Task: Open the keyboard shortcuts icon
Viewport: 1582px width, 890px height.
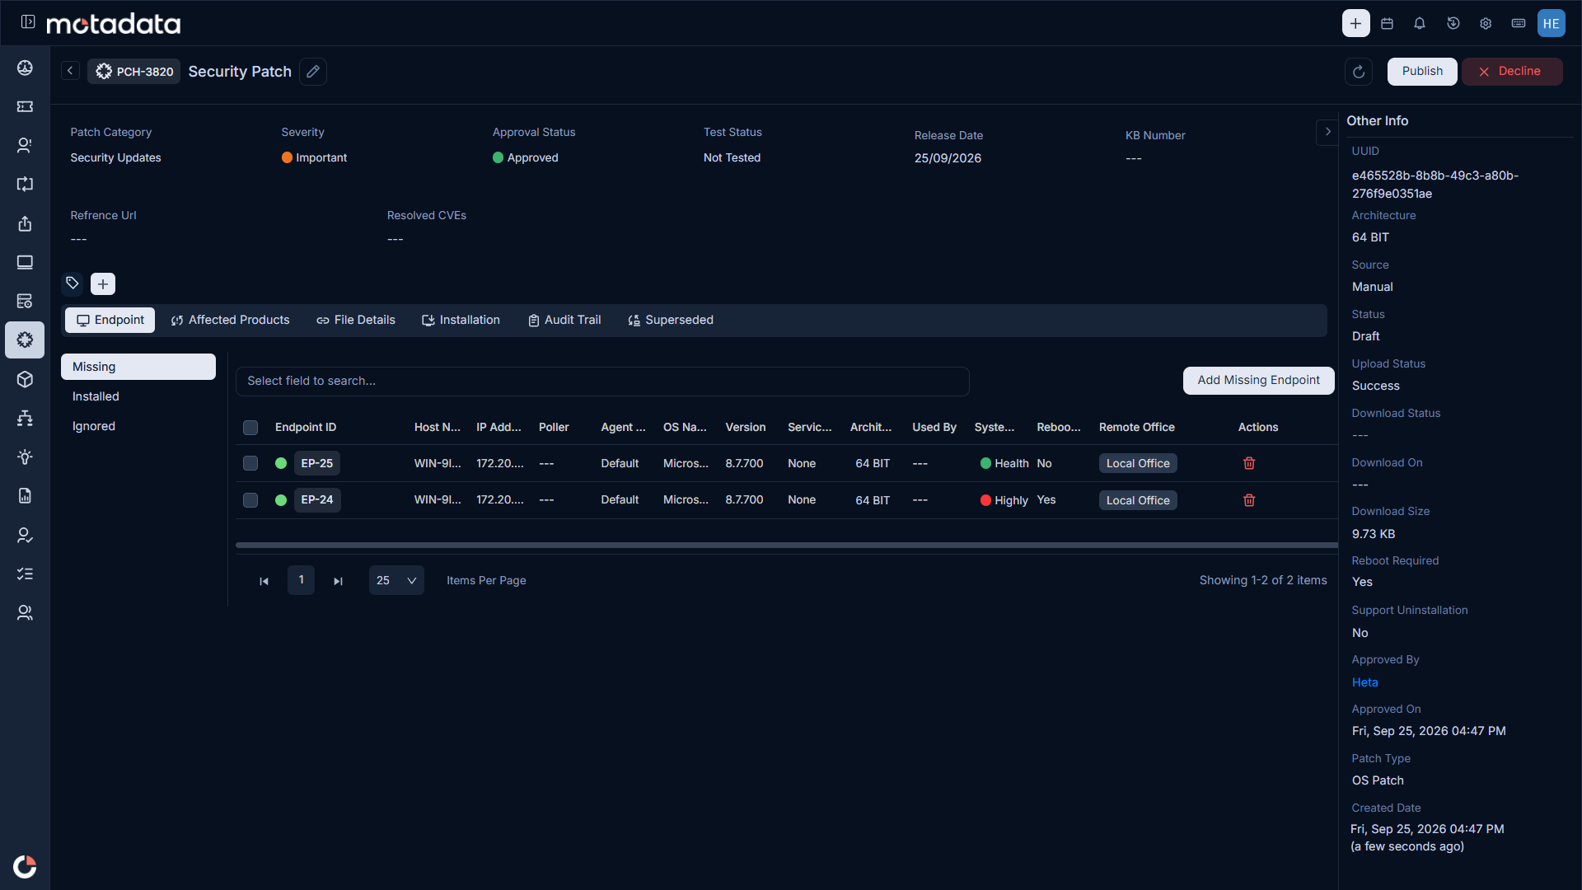Action: 1519,23
